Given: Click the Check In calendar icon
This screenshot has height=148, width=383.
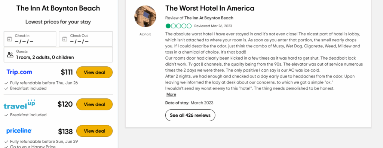Looking at the screenshot, I should pyautogui.click(x=10, y=39).
